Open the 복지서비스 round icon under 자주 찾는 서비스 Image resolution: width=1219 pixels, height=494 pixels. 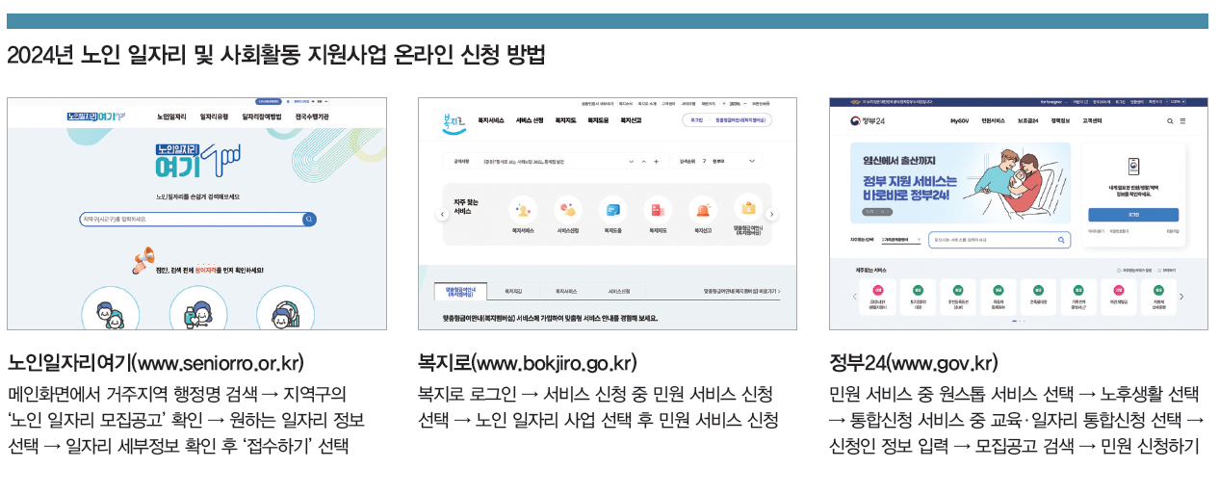[523, 210]
